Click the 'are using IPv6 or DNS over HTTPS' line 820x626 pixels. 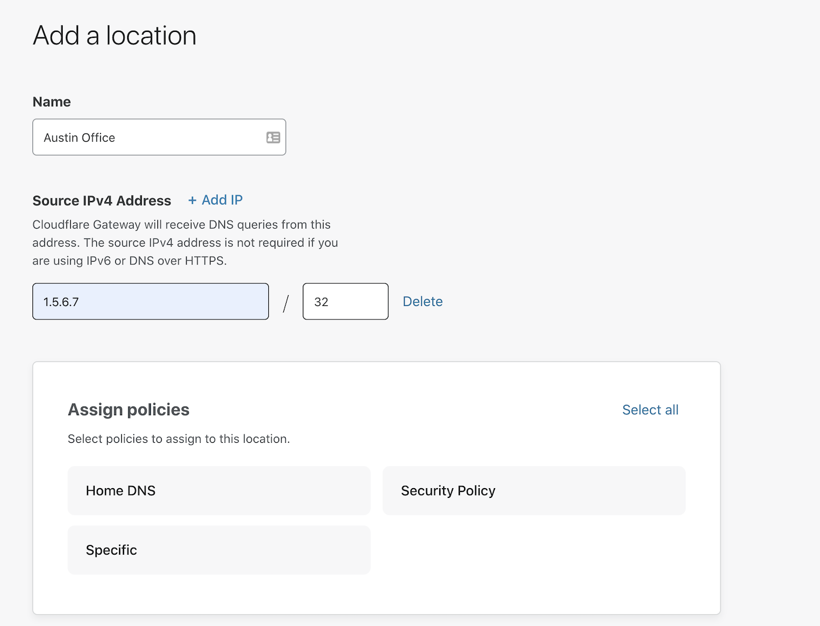[129, 261]
